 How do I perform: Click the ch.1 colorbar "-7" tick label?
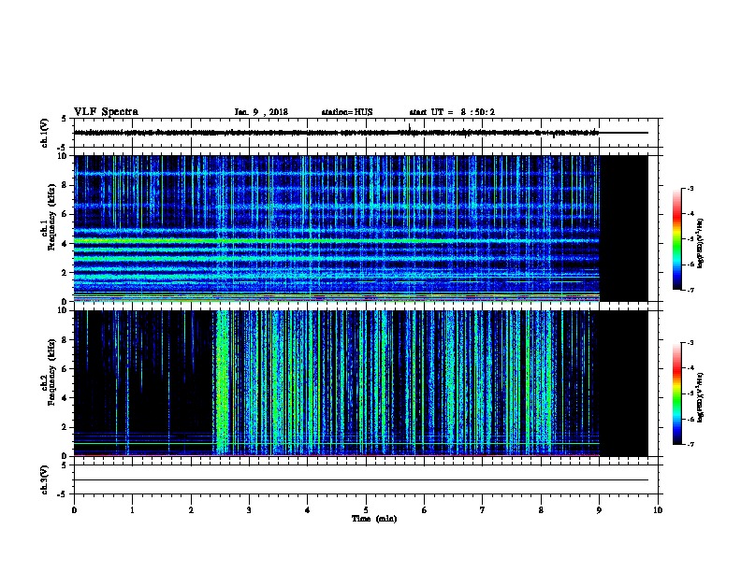690,290
